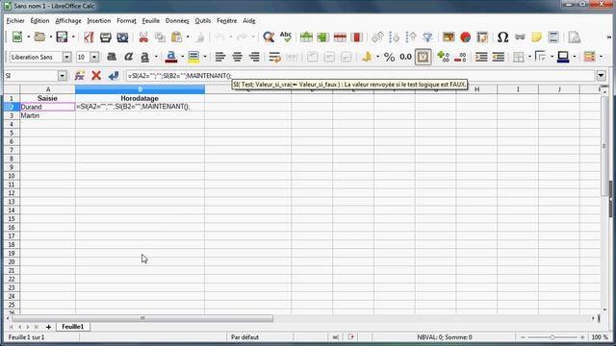
Task: Accept the formula with the arrow
Action: pos(114,76)
